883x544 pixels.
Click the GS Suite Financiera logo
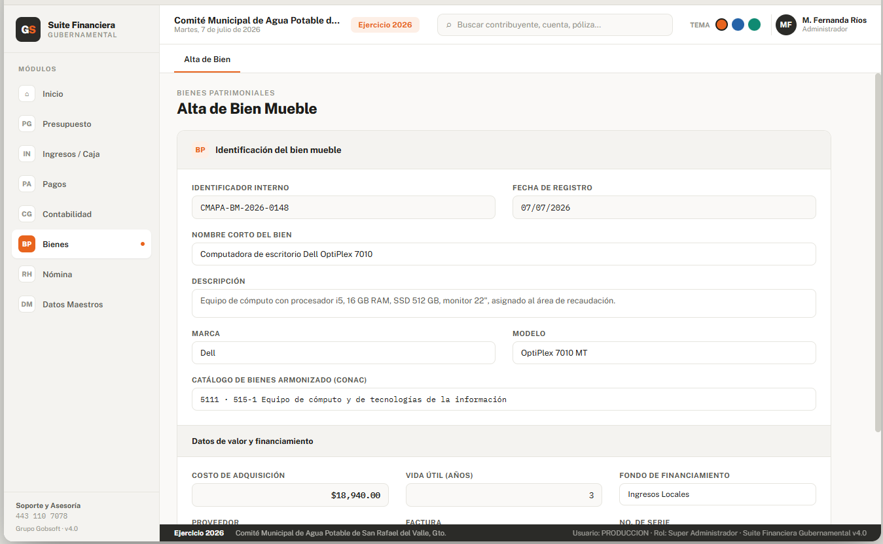(28, 29)
